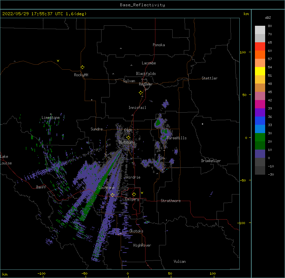This screenshot has width=285, height=278.
Task: Click the yellow marker near RockyMH
Action: click(x=83, y=67)
